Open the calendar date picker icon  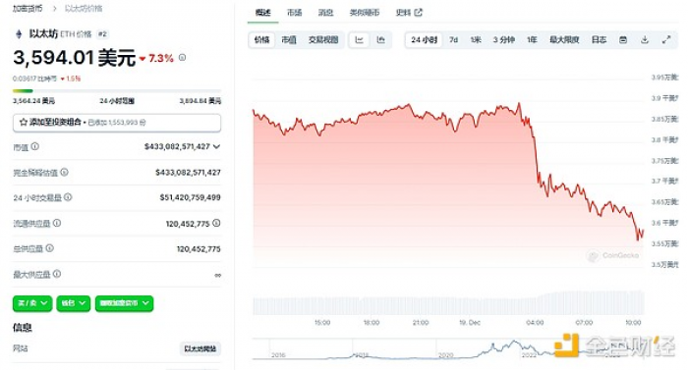coord(622,40)
